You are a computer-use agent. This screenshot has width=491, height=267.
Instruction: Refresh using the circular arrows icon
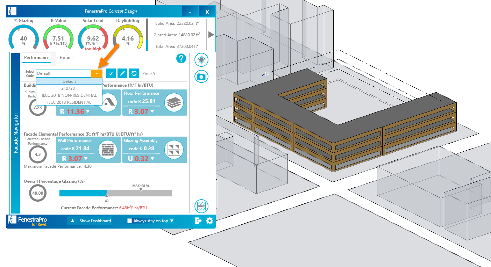[134, 73]
